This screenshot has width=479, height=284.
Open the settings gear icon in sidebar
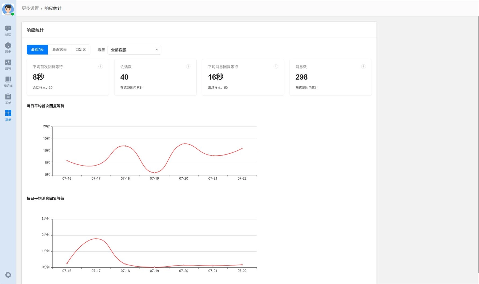pos(8,275)
